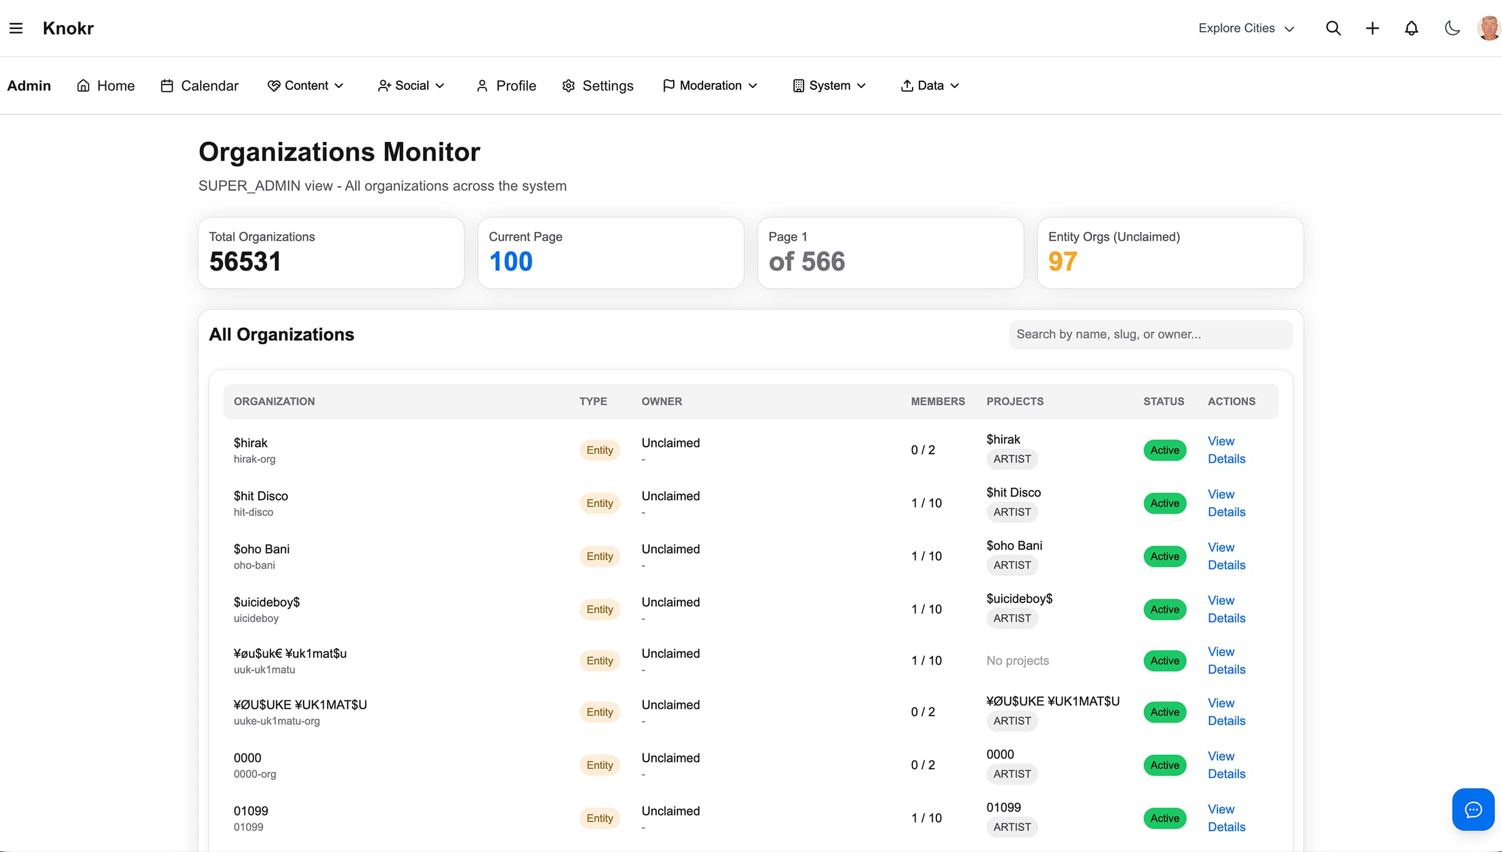
Task: Click the organizations search field
Action: 1151,334
